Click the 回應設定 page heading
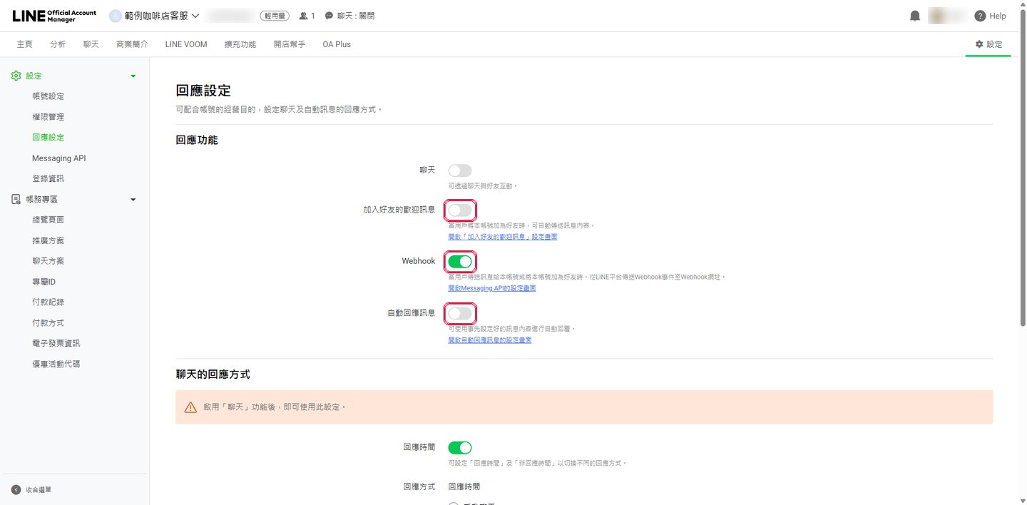Viewport: 1027px width, 505px height. pos(203,91)
